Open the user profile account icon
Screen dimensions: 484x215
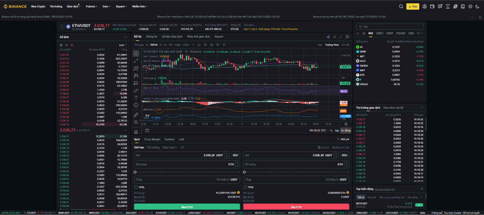click(425, 6)
